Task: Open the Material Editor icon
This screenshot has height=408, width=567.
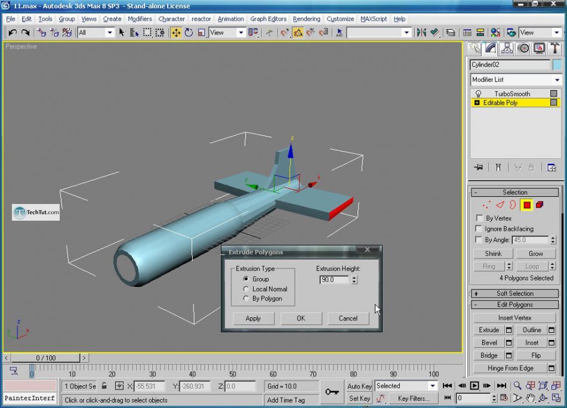Action: [x=495, y=33]
